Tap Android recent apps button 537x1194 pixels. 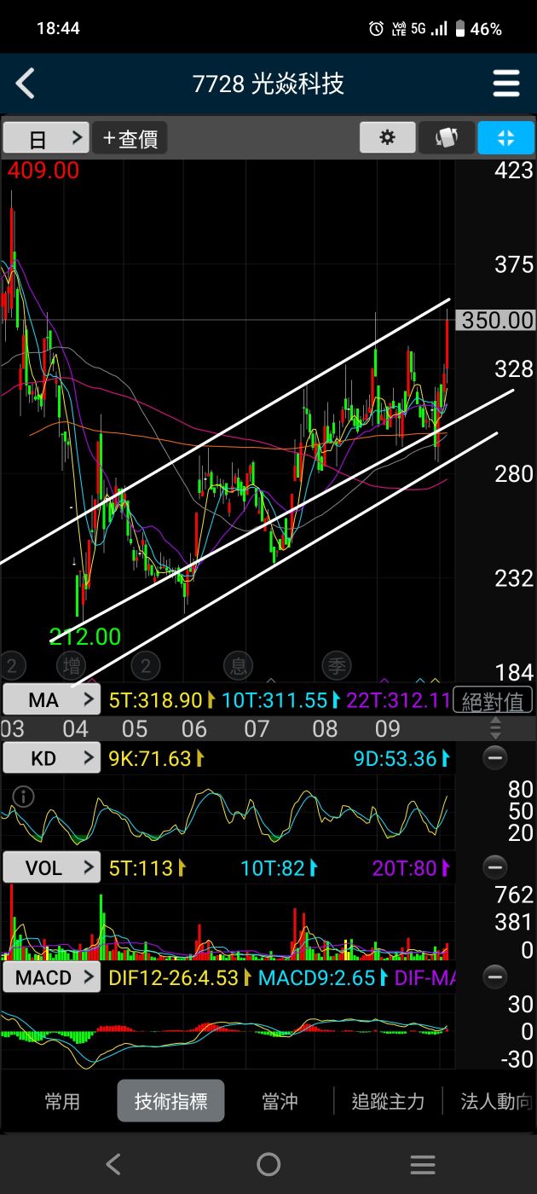[x=423, y=1164]
